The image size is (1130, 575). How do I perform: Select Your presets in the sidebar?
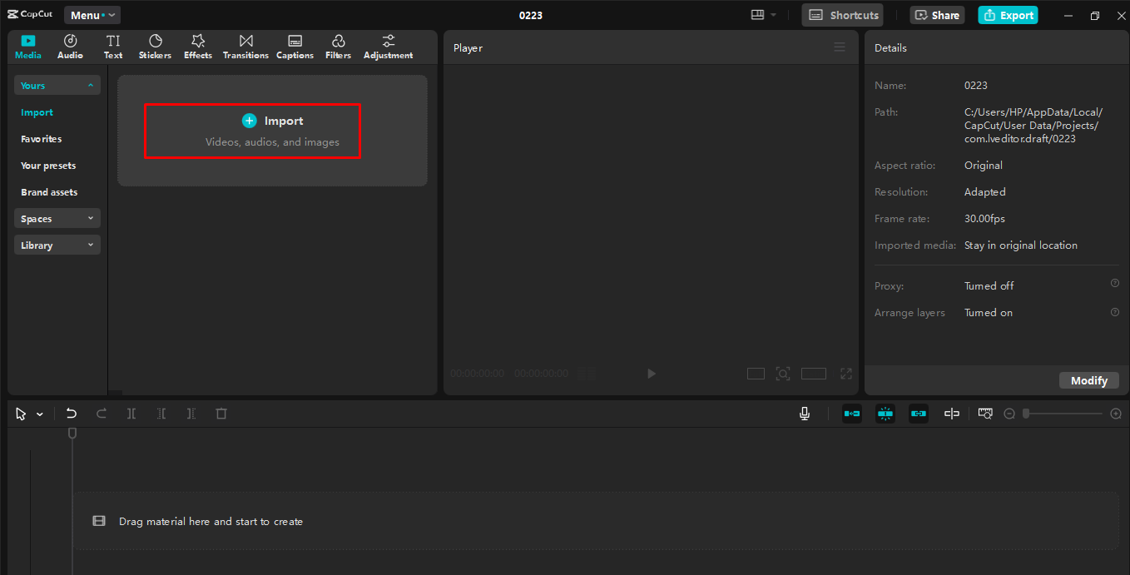(x=48, y=166)
